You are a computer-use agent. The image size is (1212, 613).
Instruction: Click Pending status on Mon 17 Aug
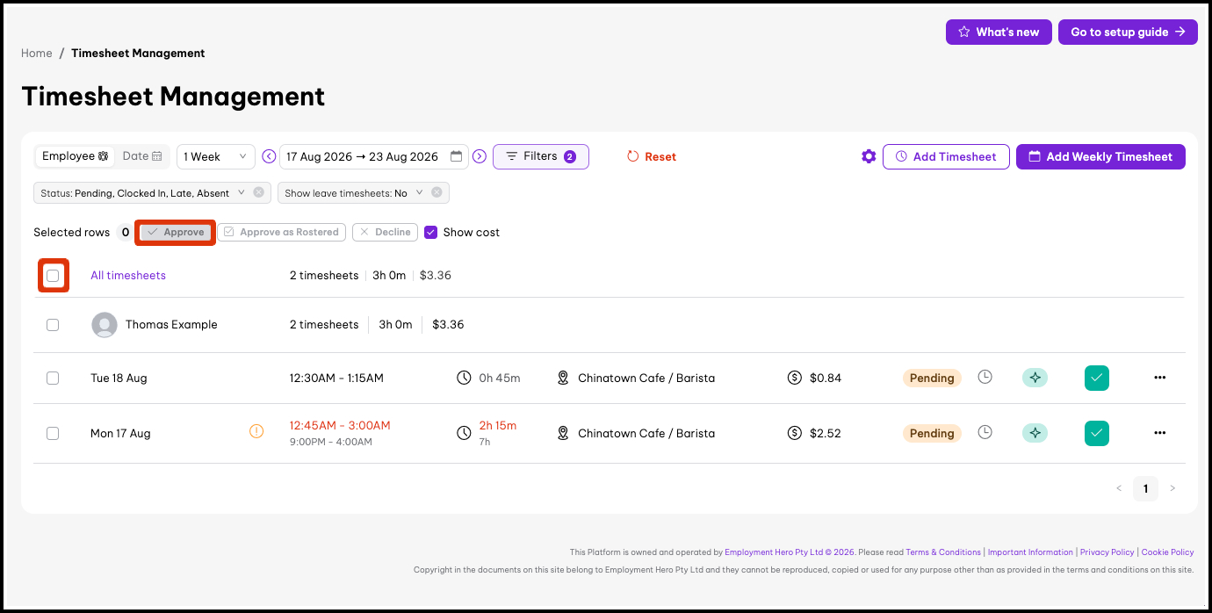coord(932,433)
